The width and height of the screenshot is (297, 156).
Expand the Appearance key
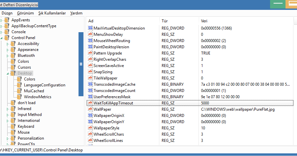(8, 50)
